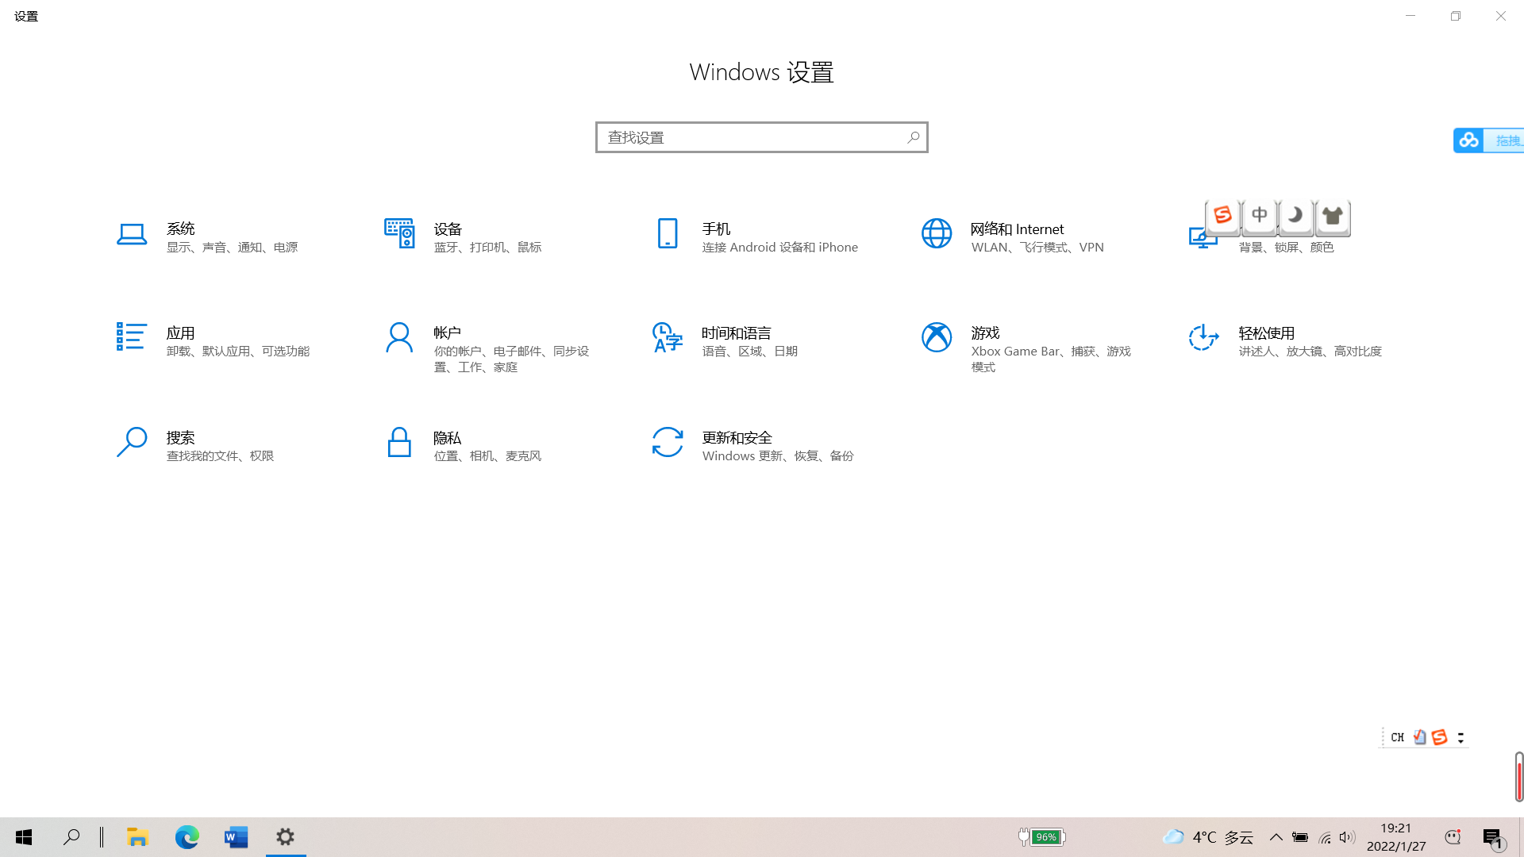
Task: Open the Windows Start menu
Action: point(24,837)
